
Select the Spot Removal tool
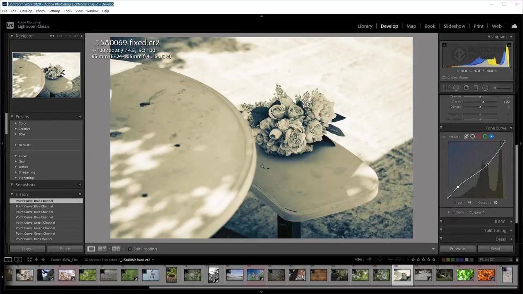[x=456, y=88]
